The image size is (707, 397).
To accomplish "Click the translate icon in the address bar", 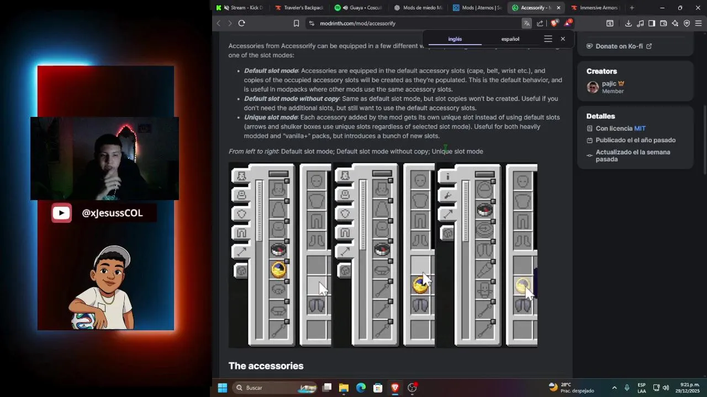I will tap(526, 23).
